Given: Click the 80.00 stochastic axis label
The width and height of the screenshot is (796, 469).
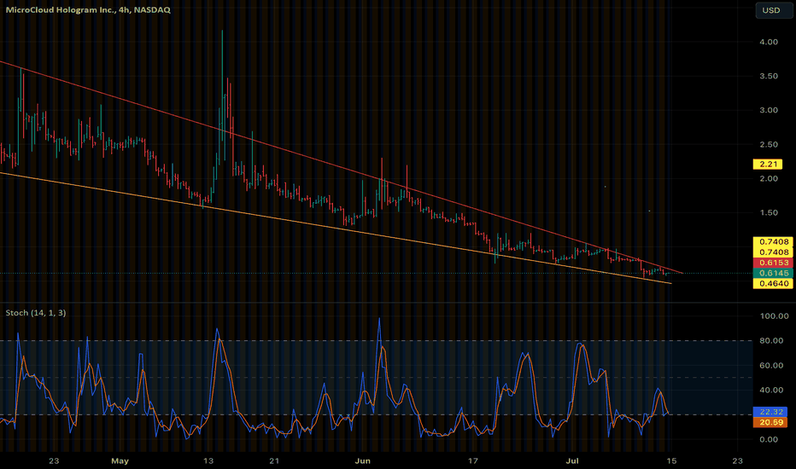Looking at the screenshot, I should [x=771, y=341].
